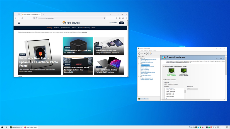Open the Firefox application menu button
This screenshot has height=129, width=230.
click(126, 18)
